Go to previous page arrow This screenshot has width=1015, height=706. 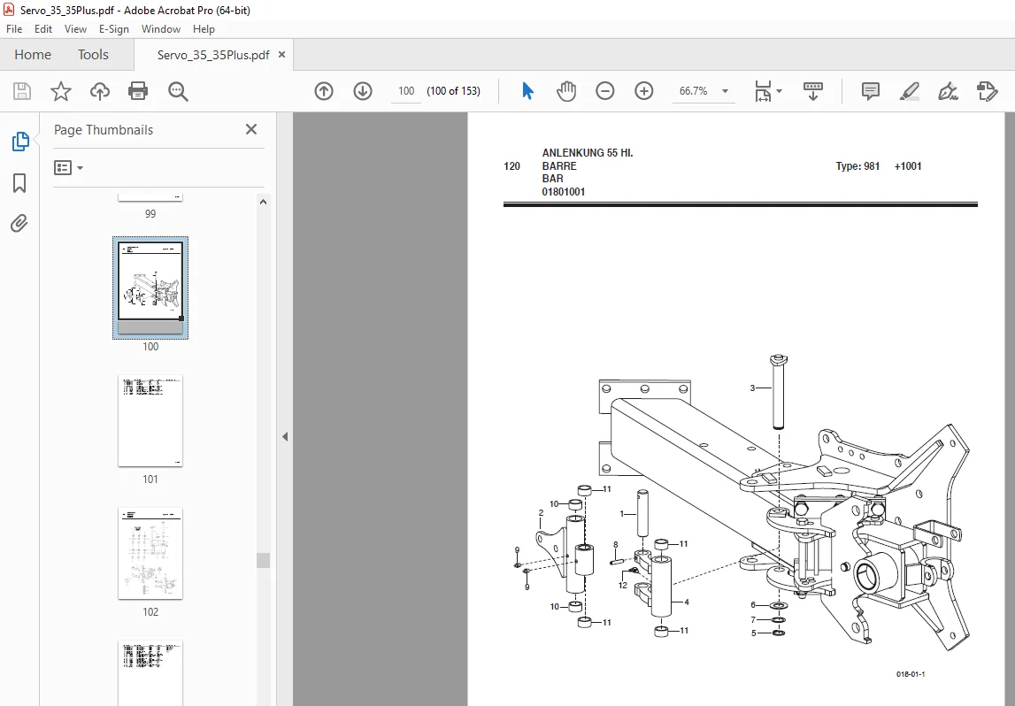coord(324,91)
